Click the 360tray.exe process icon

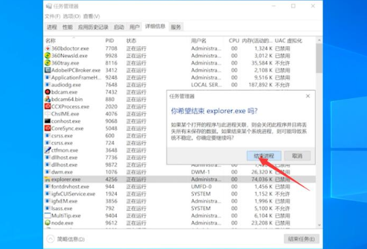click(47, 63)
